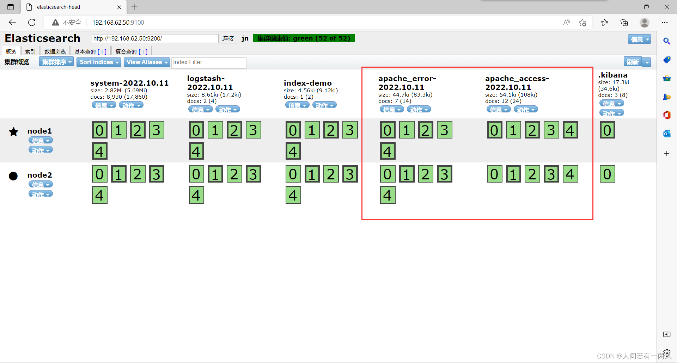Open the 数据浏览 tab
Screen dimensions: 677x363
[x=55, y=51]
